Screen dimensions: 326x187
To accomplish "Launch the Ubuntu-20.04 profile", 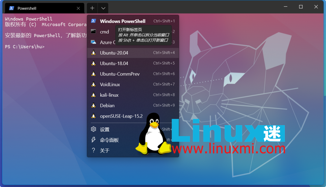I will point(133,53).
